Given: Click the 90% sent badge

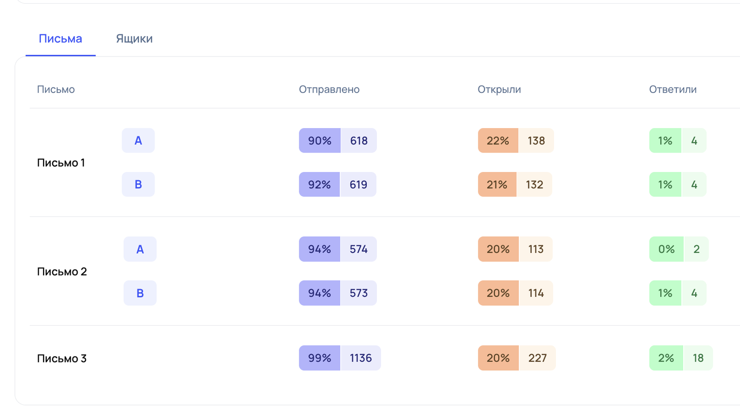Looking at the screenshot, I should coord(320,141).
